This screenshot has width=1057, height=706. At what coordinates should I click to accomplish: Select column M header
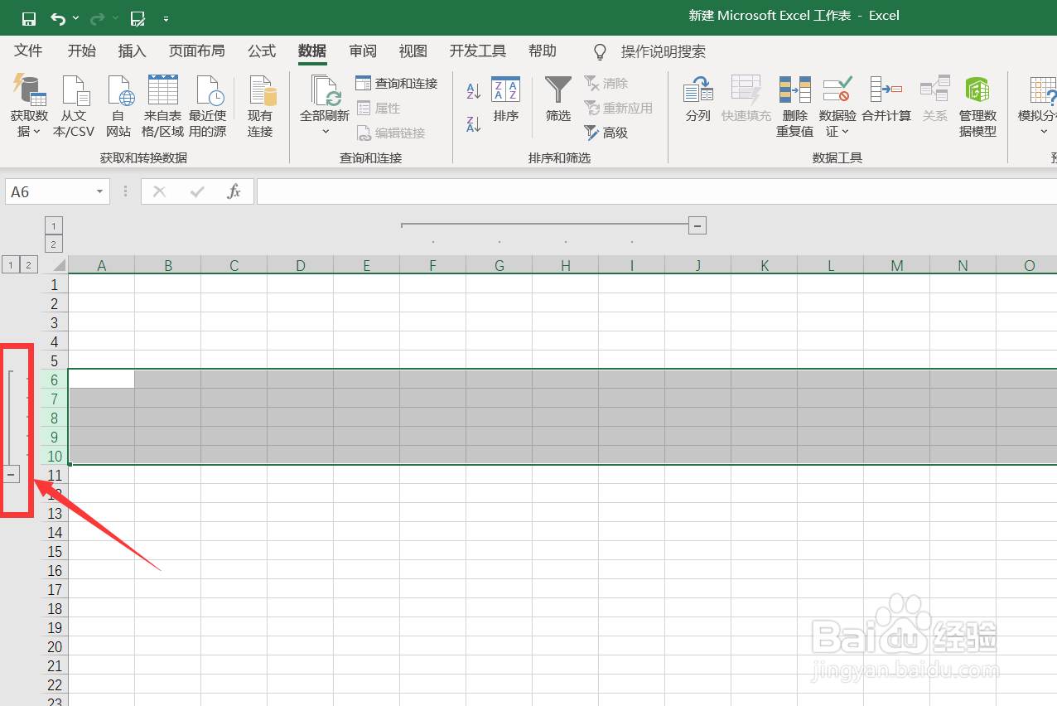click(896, 265)
